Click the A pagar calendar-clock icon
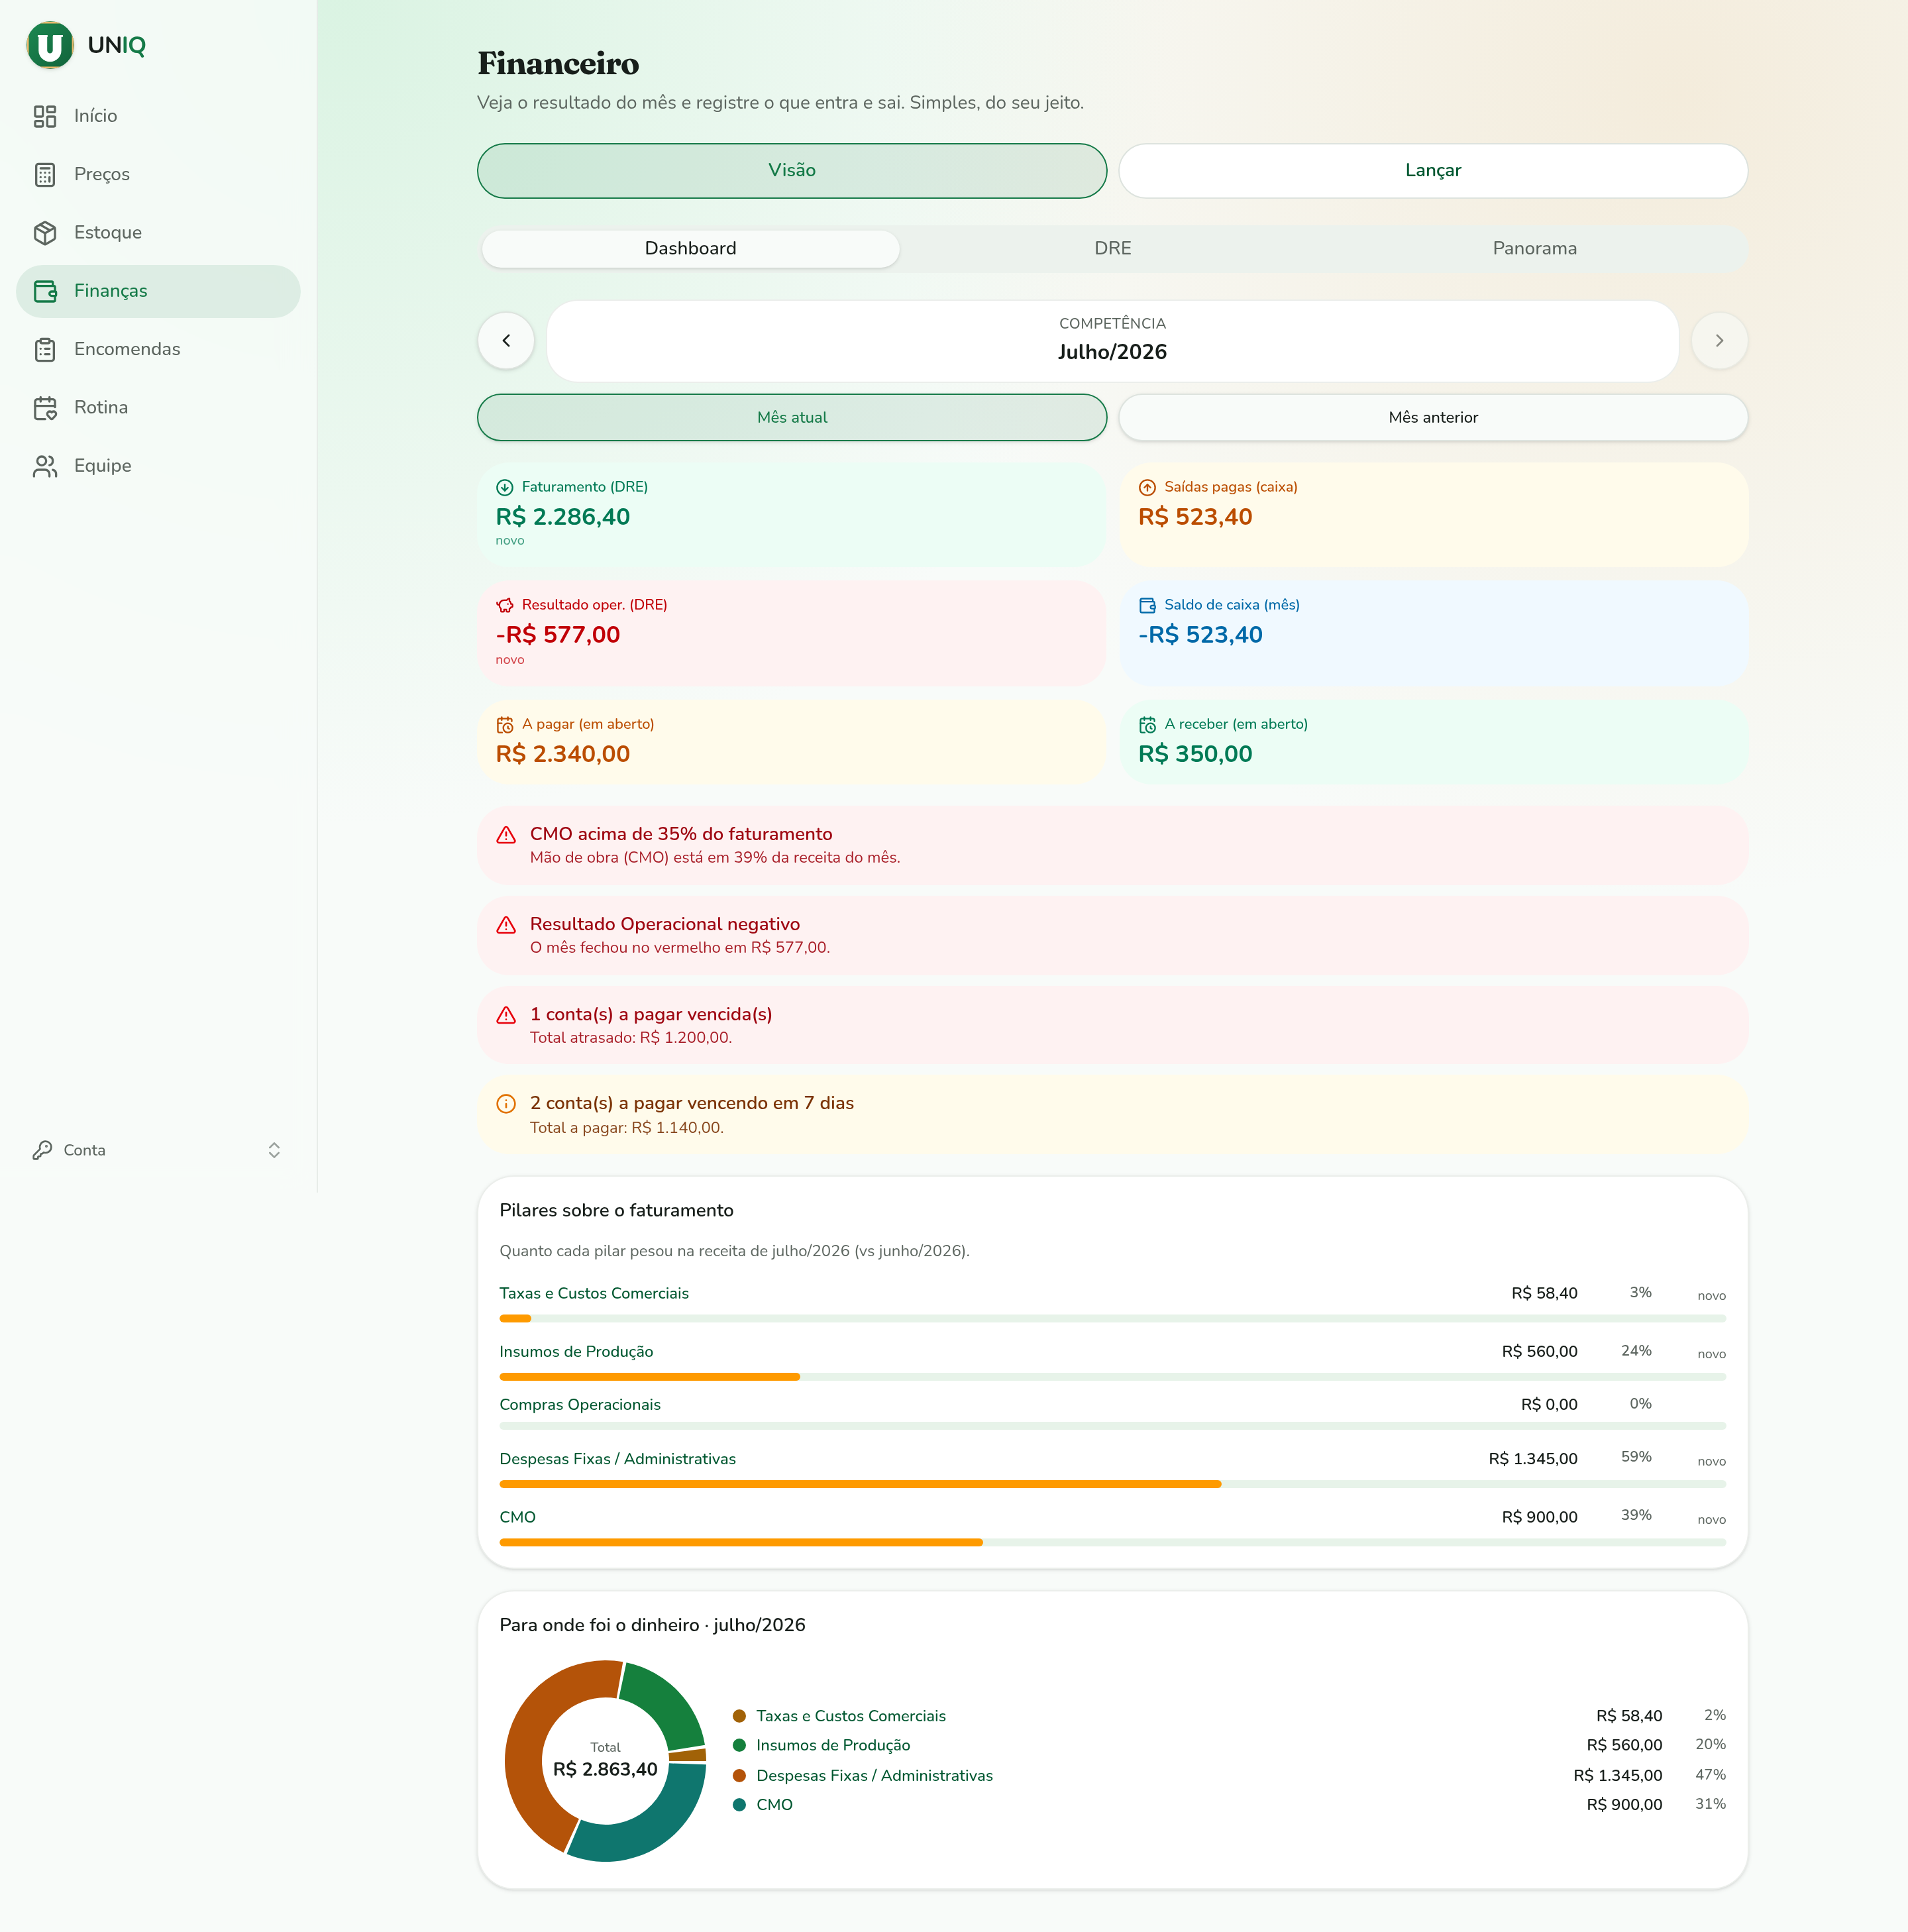1908x1932 pixels. click(505, 725)
